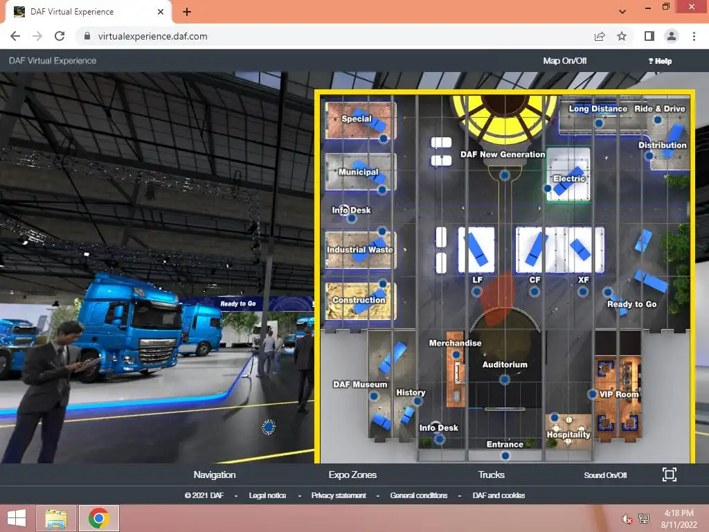709x532 pixels.
Task: Enter fullscreen with the expand icon
Action: pos(670,475)
